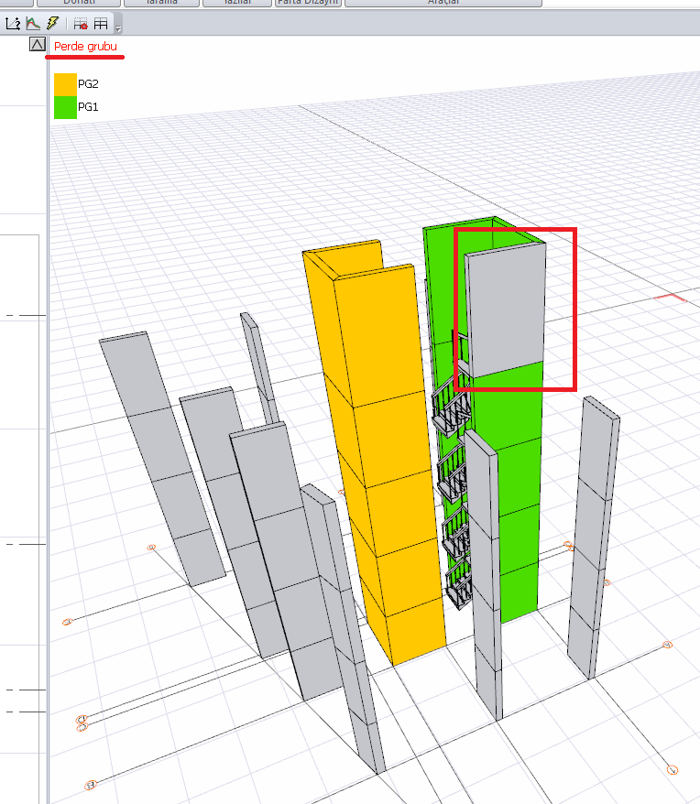Viewport: 700px width, 804px height.
Task: Open the plain table grid icon
Action: coord(101,23)
